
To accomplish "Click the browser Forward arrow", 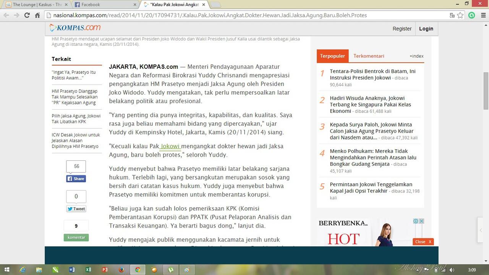I will coord(16,15).
